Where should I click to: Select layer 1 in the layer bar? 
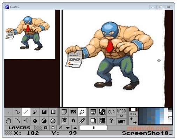(93, 128)
